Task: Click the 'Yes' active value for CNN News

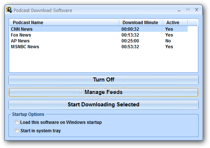Action: coord(169,29)
